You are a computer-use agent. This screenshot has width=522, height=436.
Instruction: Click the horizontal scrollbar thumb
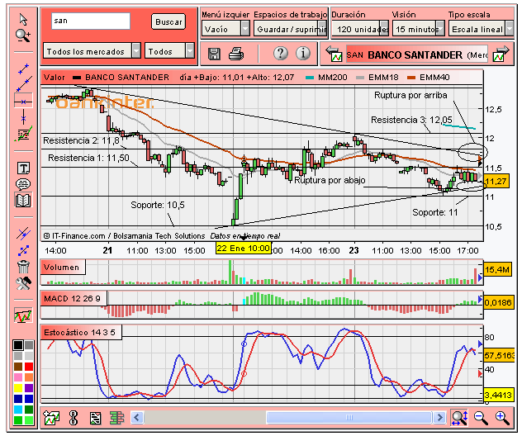pyautogui.click(x=349, y=417)
